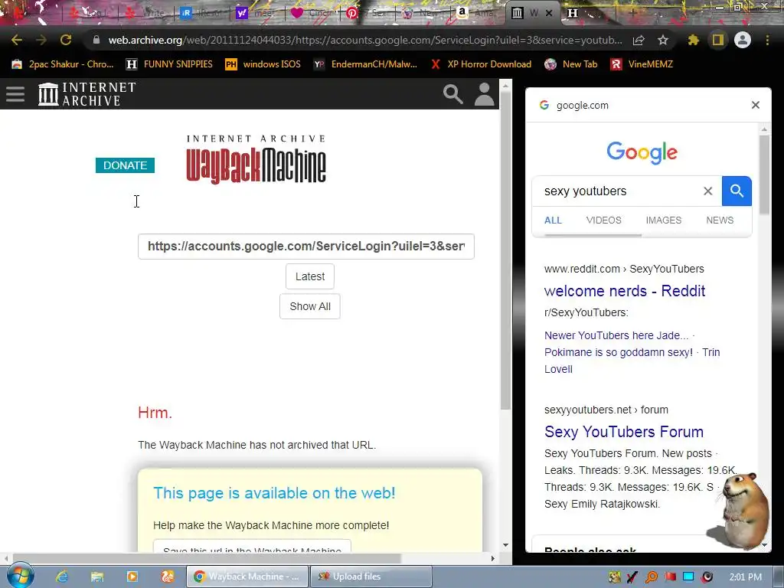784x588 pixels.
Task: Click the Wayback URL input field
Action: [306, 247]
